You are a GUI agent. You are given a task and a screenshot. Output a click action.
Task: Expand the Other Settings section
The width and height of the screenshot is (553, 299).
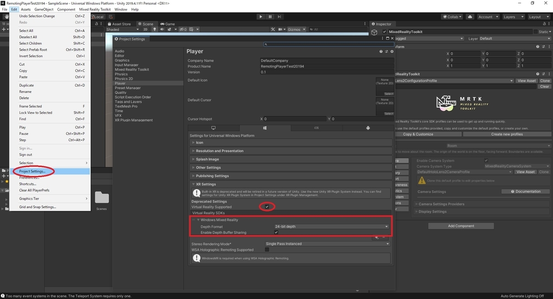pos(290,167)
